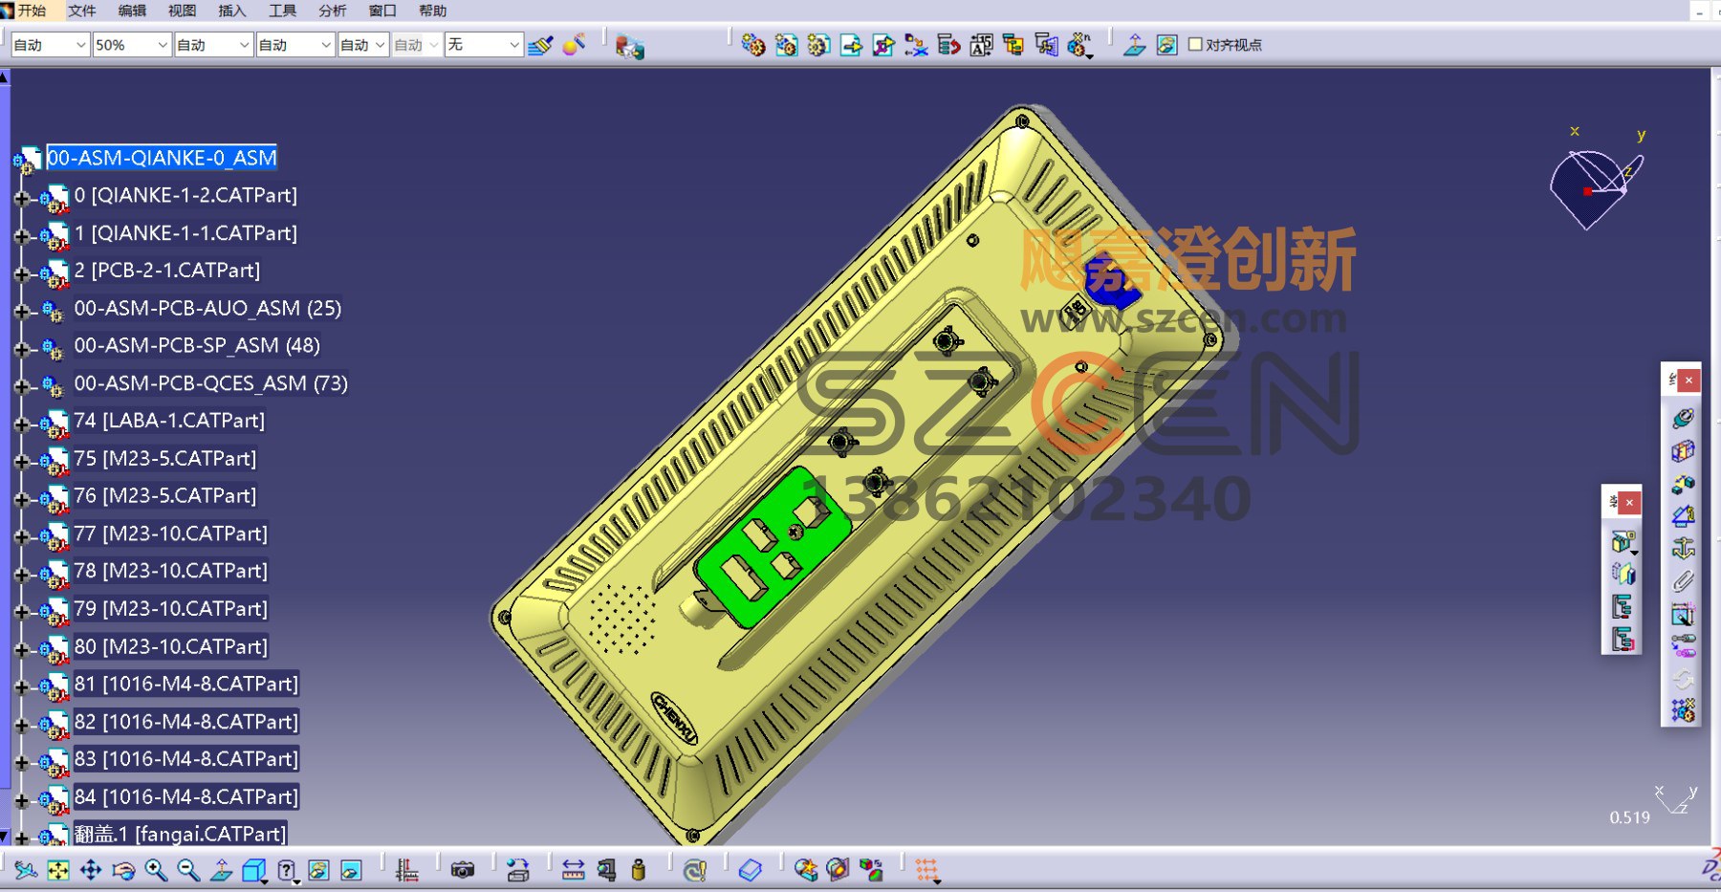Click the Zoom In magnifier
Image resolution: width=1721 pixels, height=892 pixels.
coord(156,869)
